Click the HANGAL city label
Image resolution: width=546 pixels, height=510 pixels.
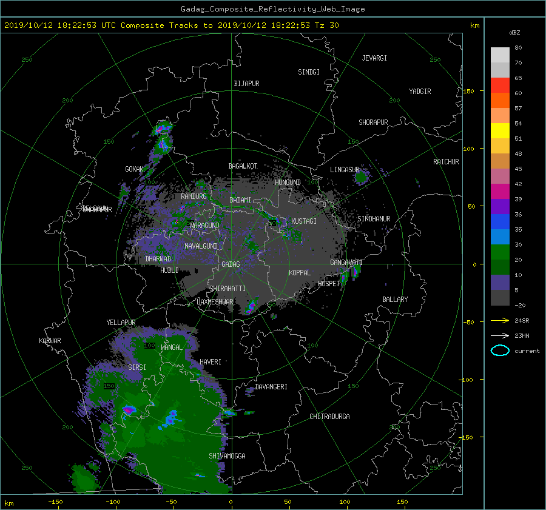pos(172,347)
